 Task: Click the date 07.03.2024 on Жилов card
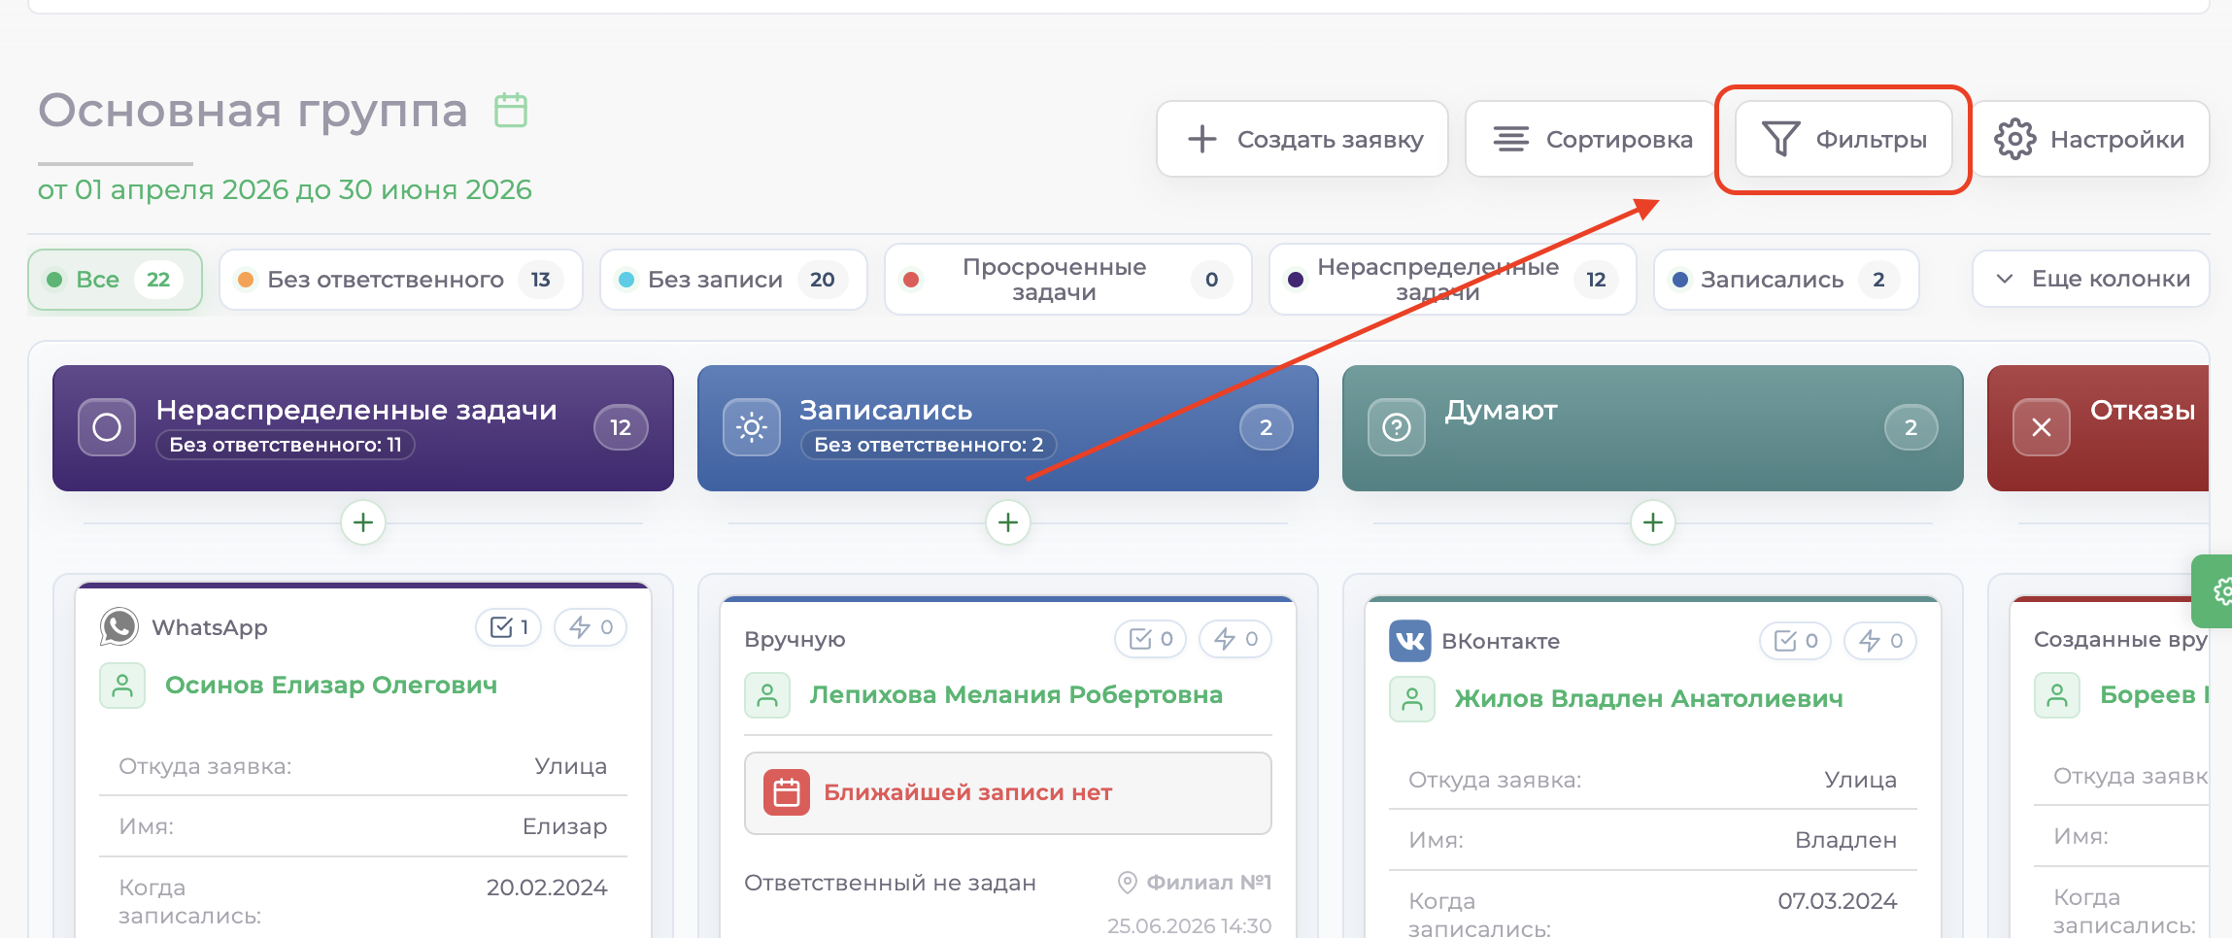[x=1838, y=901]
